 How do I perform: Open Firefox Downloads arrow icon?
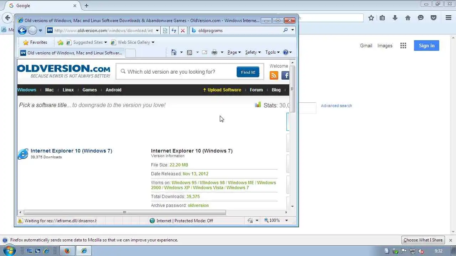point(395,18)
